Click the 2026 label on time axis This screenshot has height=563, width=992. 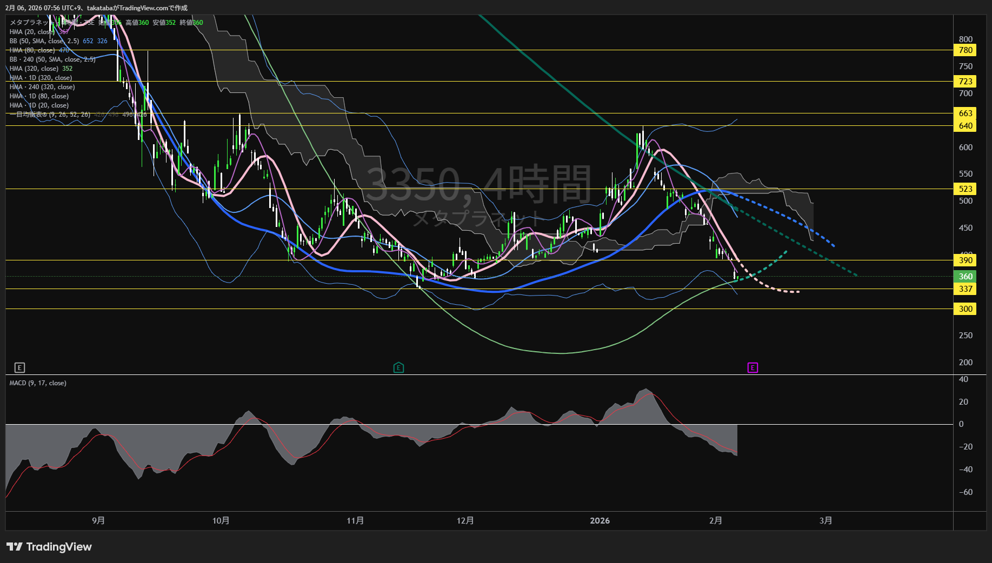[600, 521]
